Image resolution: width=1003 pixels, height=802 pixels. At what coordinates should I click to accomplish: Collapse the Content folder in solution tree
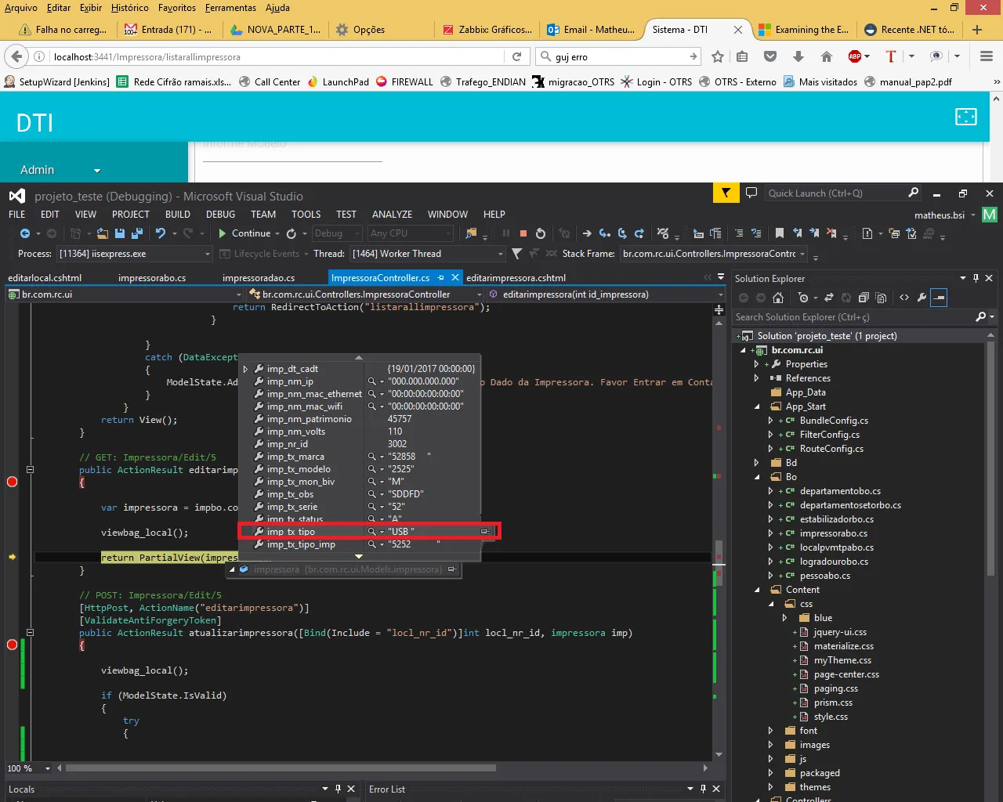pyautogui.click(x=757, y=590)
